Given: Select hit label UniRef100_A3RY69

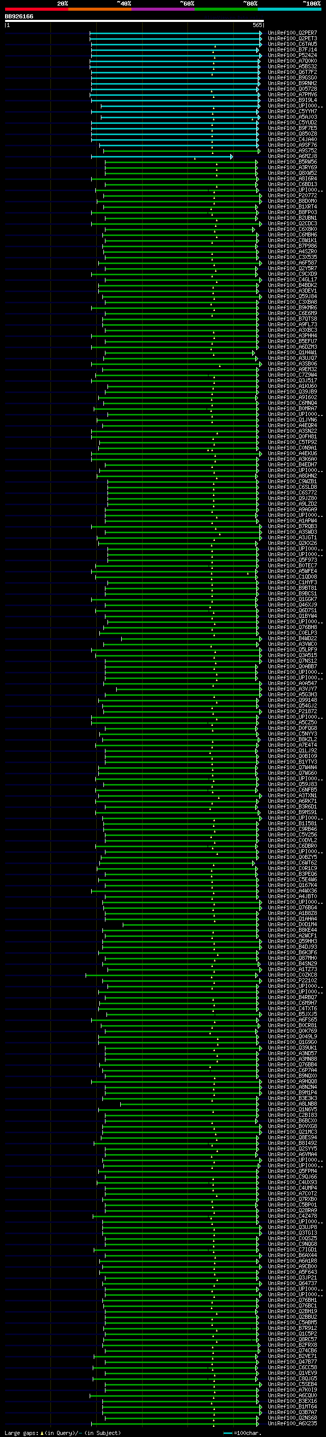Looking at the screenshot, I should (x=292, y=167).
